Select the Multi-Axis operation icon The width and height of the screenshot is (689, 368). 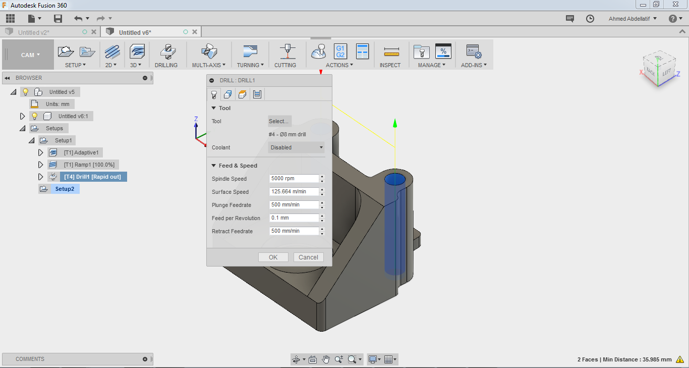[x=209, y=51]
